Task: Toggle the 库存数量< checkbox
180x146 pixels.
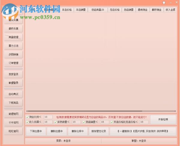Action: (x=56, y=122)
